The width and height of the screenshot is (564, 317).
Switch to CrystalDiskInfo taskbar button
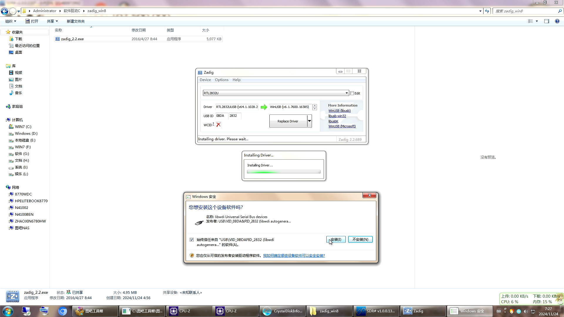[283, 311]
